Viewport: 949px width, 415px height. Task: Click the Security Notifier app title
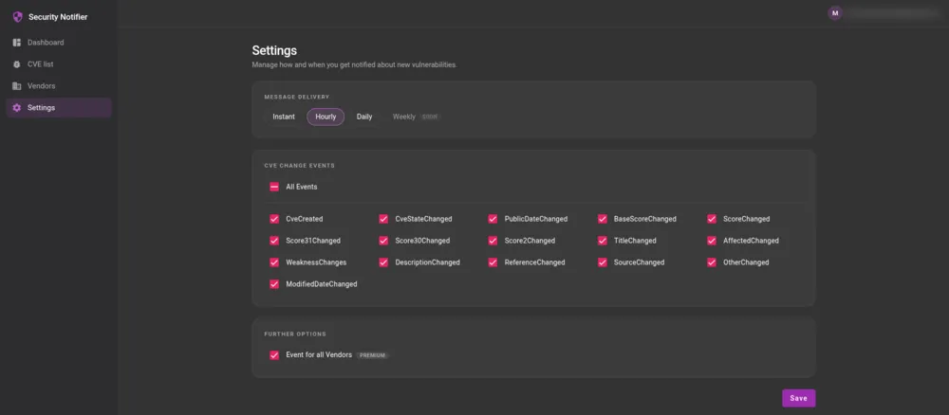58,17
